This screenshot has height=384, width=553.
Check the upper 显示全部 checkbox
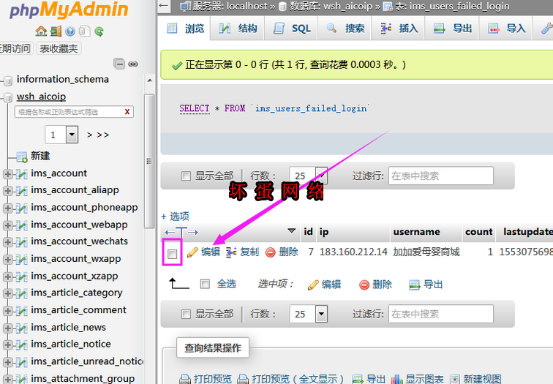pos(186,176)
